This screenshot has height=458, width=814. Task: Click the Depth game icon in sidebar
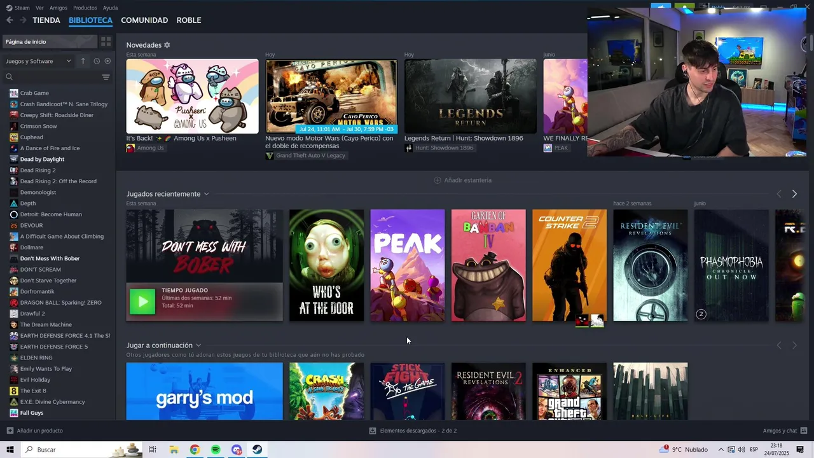14,203
